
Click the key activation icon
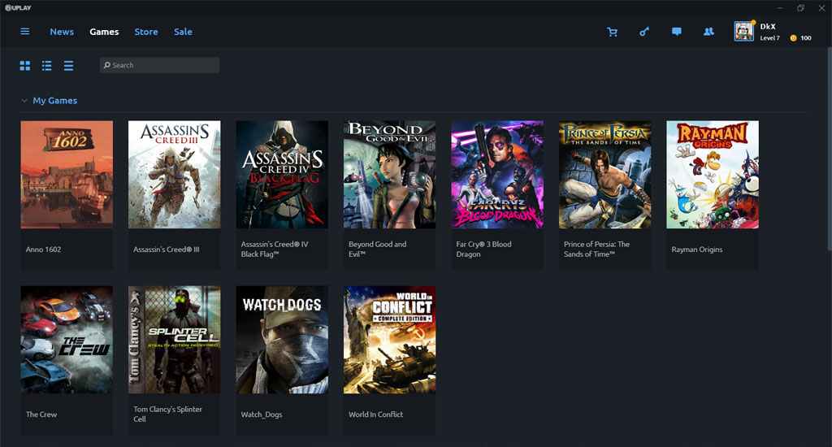click(x=644, y=32)
